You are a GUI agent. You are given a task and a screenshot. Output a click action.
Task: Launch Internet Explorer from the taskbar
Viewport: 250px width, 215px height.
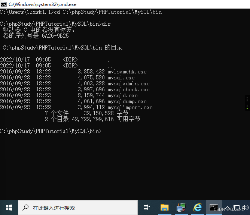[198, 208]
